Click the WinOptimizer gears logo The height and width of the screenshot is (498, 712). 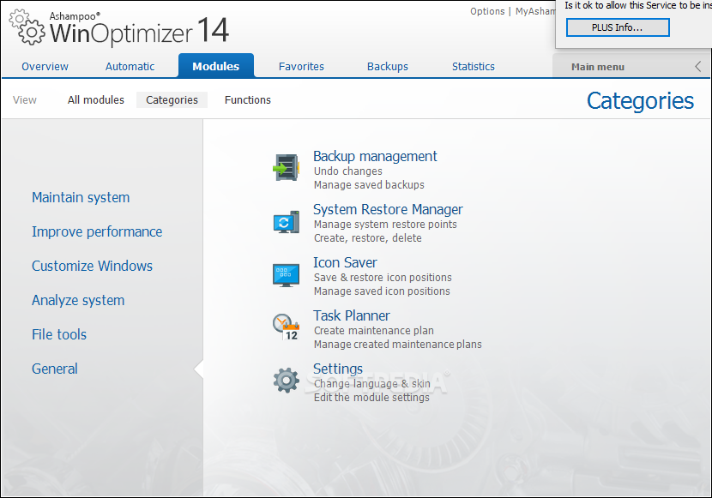point(27,27)
